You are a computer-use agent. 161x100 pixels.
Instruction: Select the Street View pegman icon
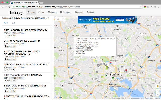pos(158,86)
